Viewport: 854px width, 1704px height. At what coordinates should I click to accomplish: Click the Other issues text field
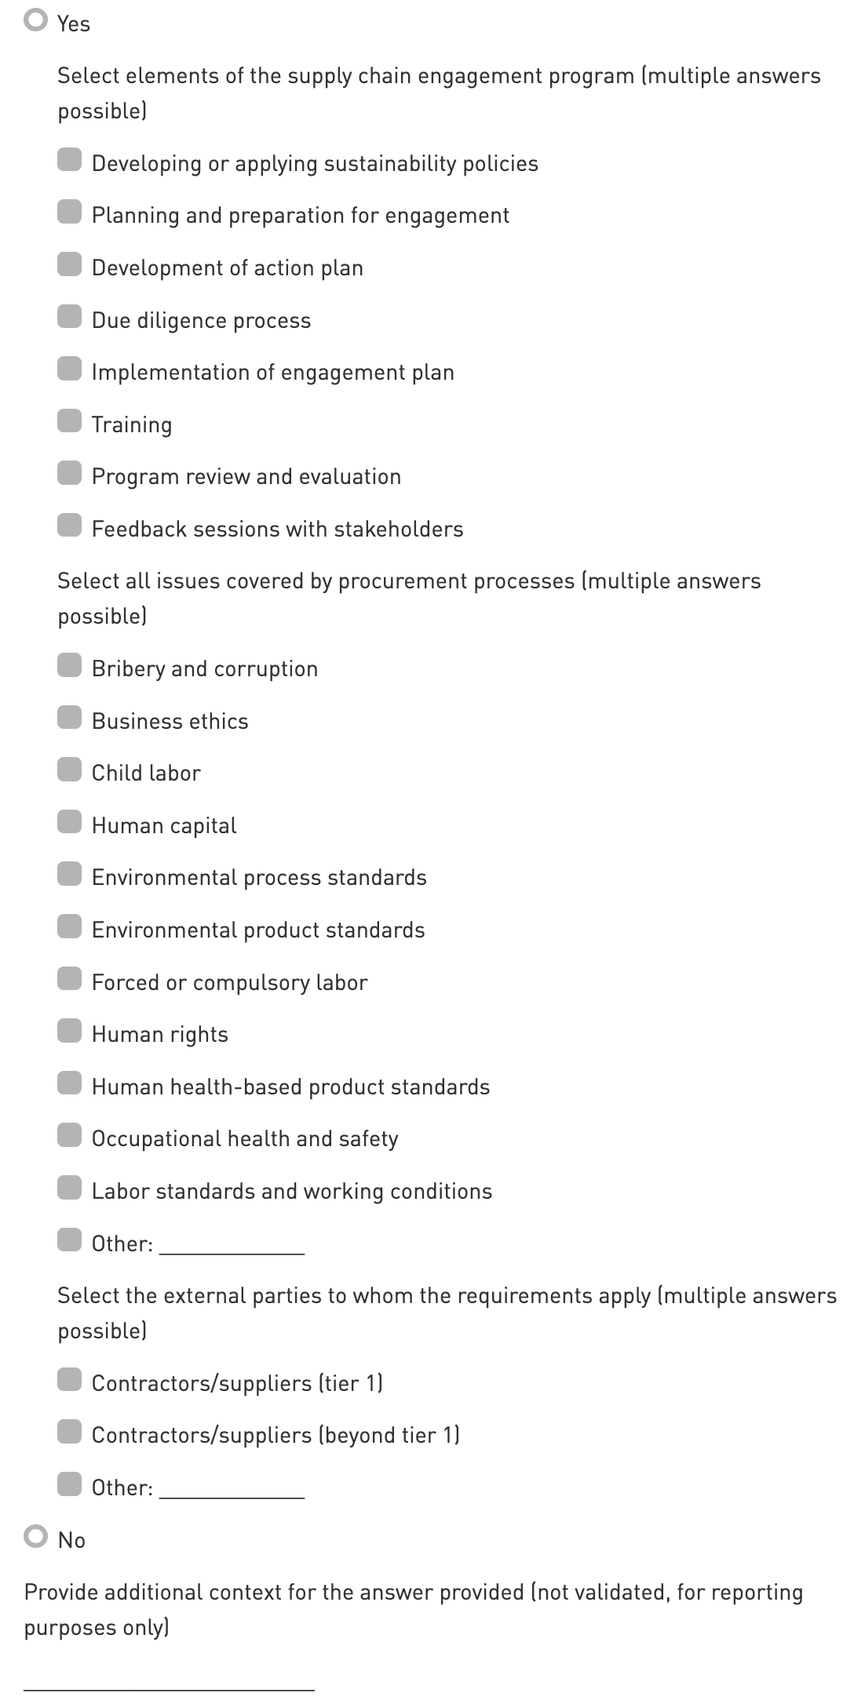point(232,1243)
